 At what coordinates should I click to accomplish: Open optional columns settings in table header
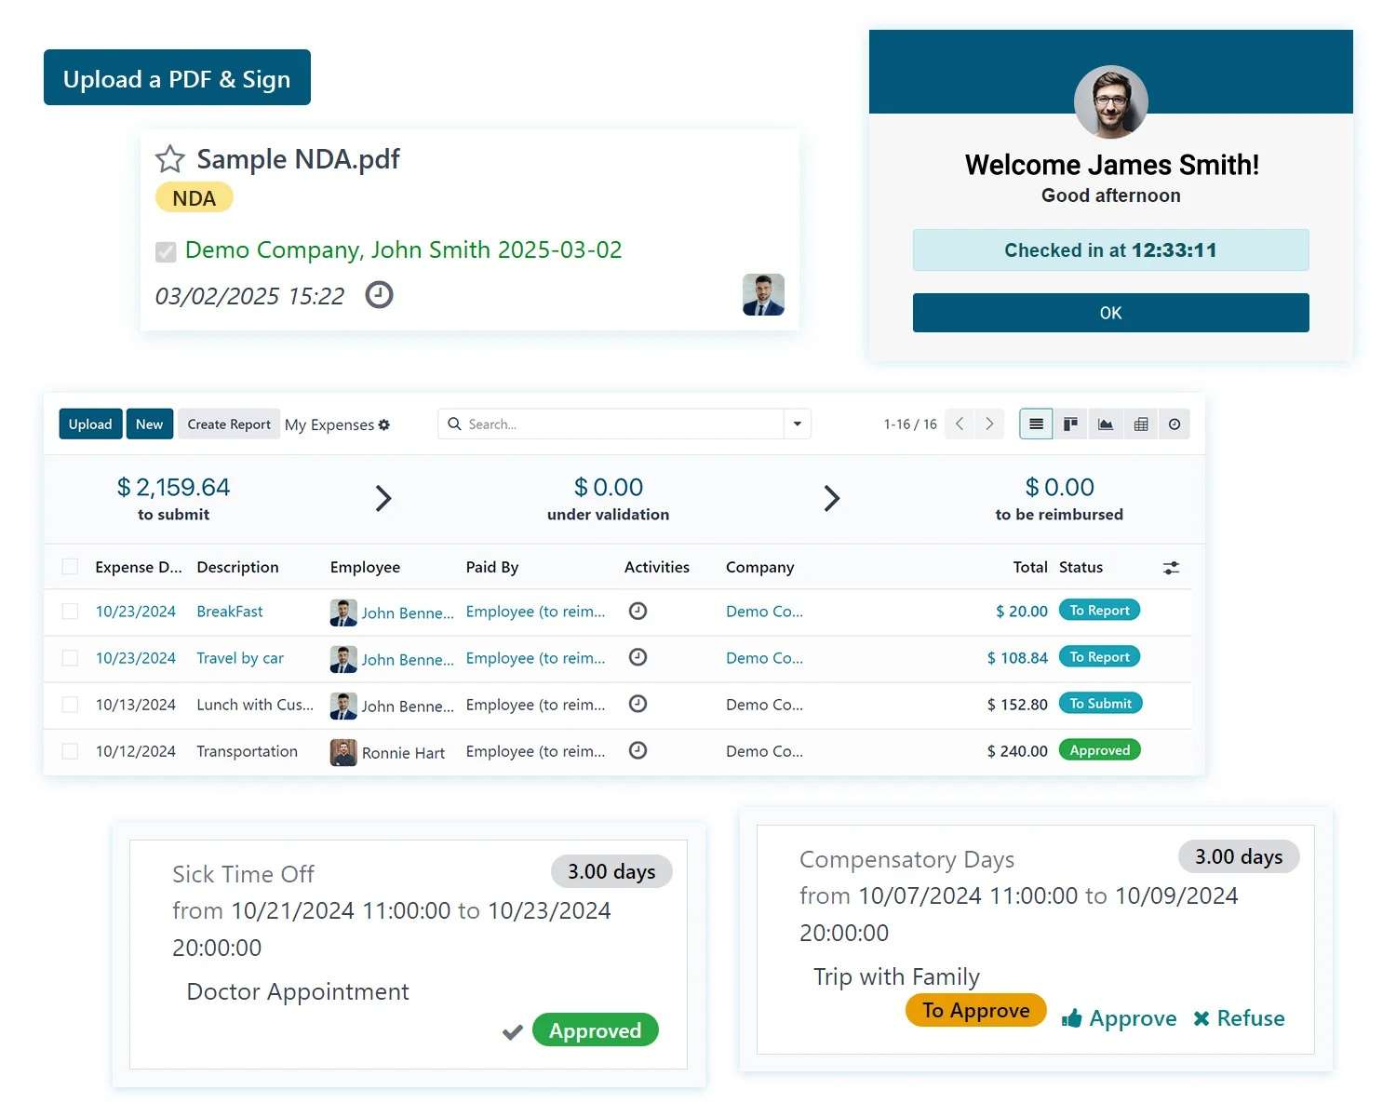(x=1171, y=568)
